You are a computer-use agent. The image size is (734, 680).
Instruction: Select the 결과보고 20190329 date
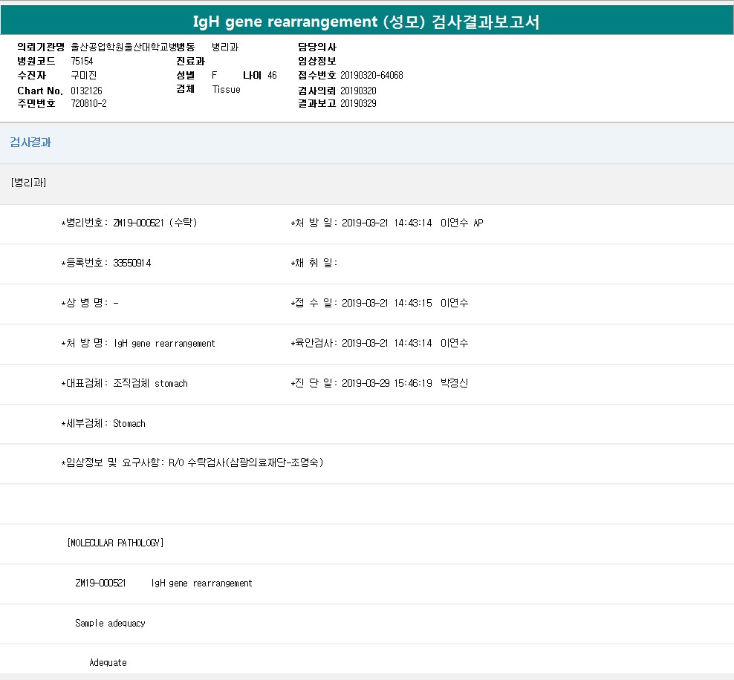coord(358,103)
